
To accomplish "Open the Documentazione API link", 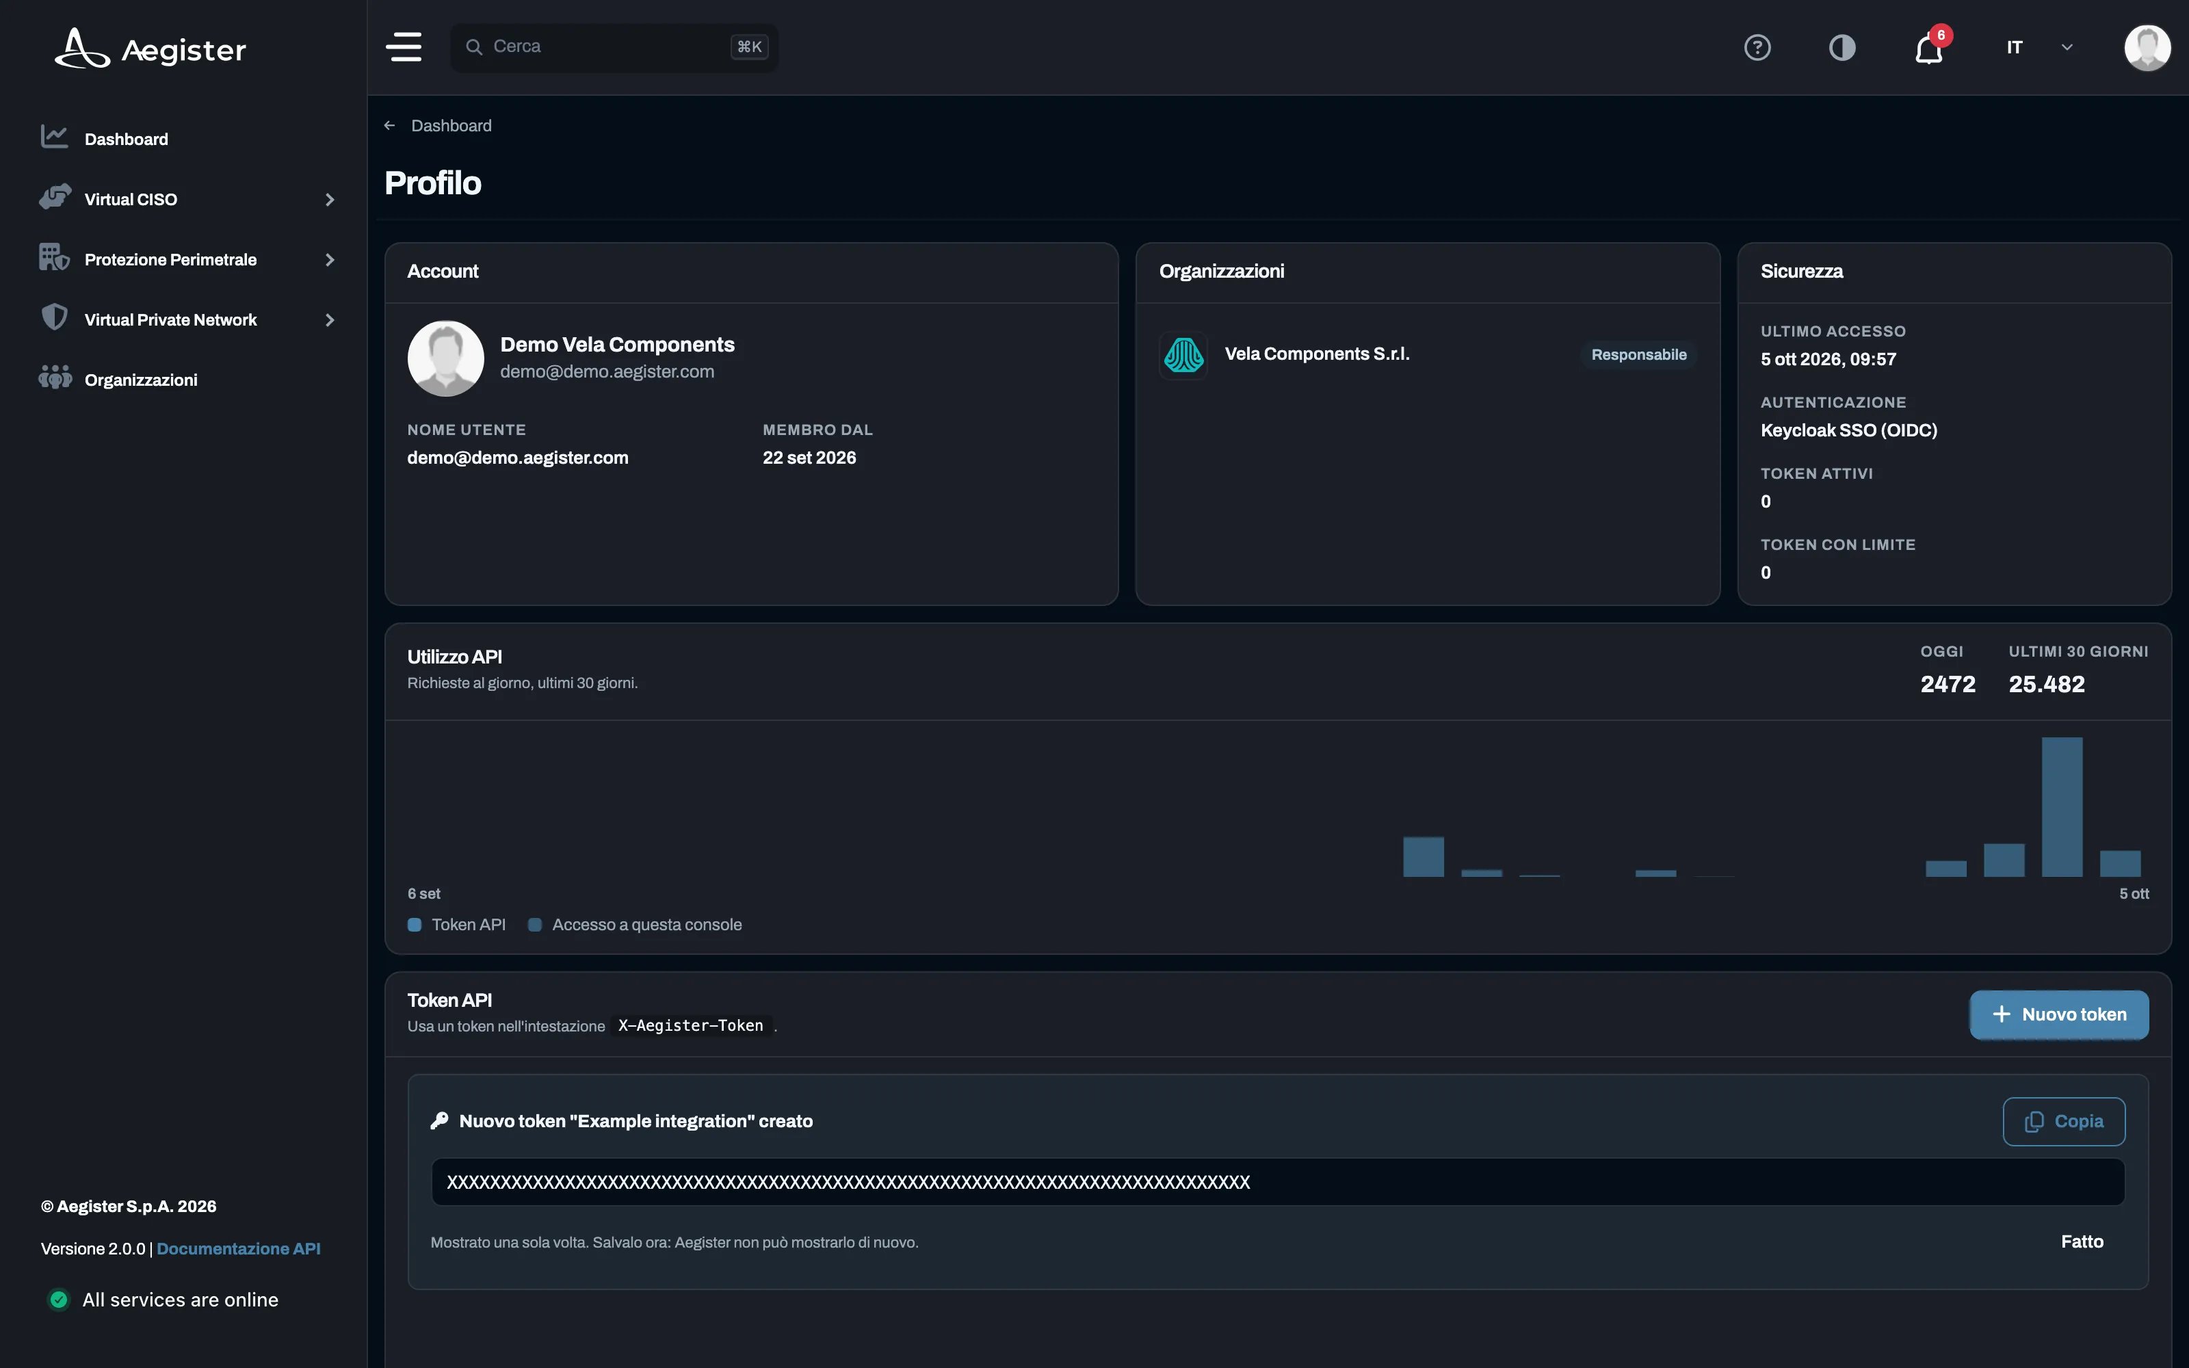I will 239,1248.
